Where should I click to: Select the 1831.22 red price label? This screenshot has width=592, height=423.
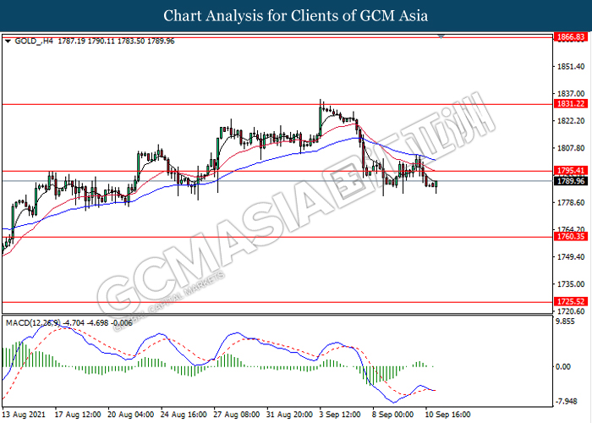[x=571, y=104]
